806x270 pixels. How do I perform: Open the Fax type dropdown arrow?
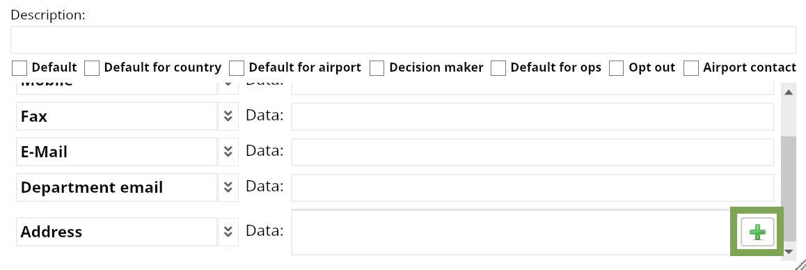[228, 116]
